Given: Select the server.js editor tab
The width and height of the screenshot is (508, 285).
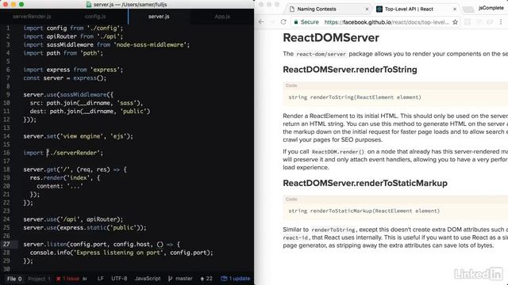Looking at the screenshot, I should tap(159, 16).
